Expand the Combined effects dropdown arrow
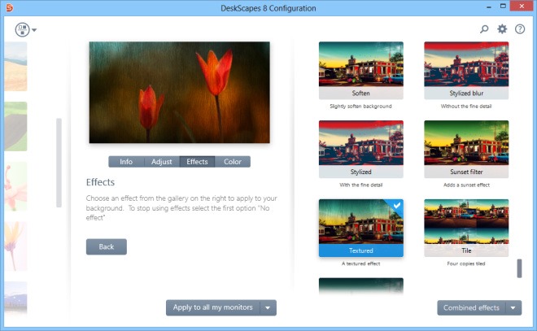Image resolution: width=537 pixels, height=331 pixels. (x=513, y=307)
